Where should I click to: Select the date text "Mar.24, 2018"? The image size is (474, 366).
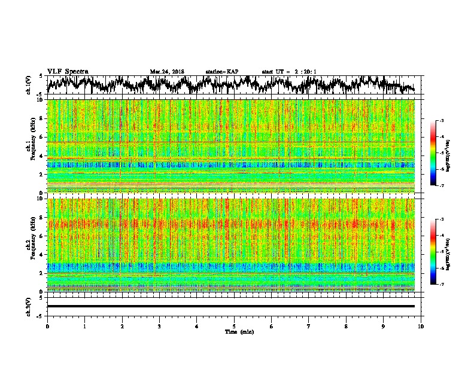pyautogui.click(x=167, y=72)
